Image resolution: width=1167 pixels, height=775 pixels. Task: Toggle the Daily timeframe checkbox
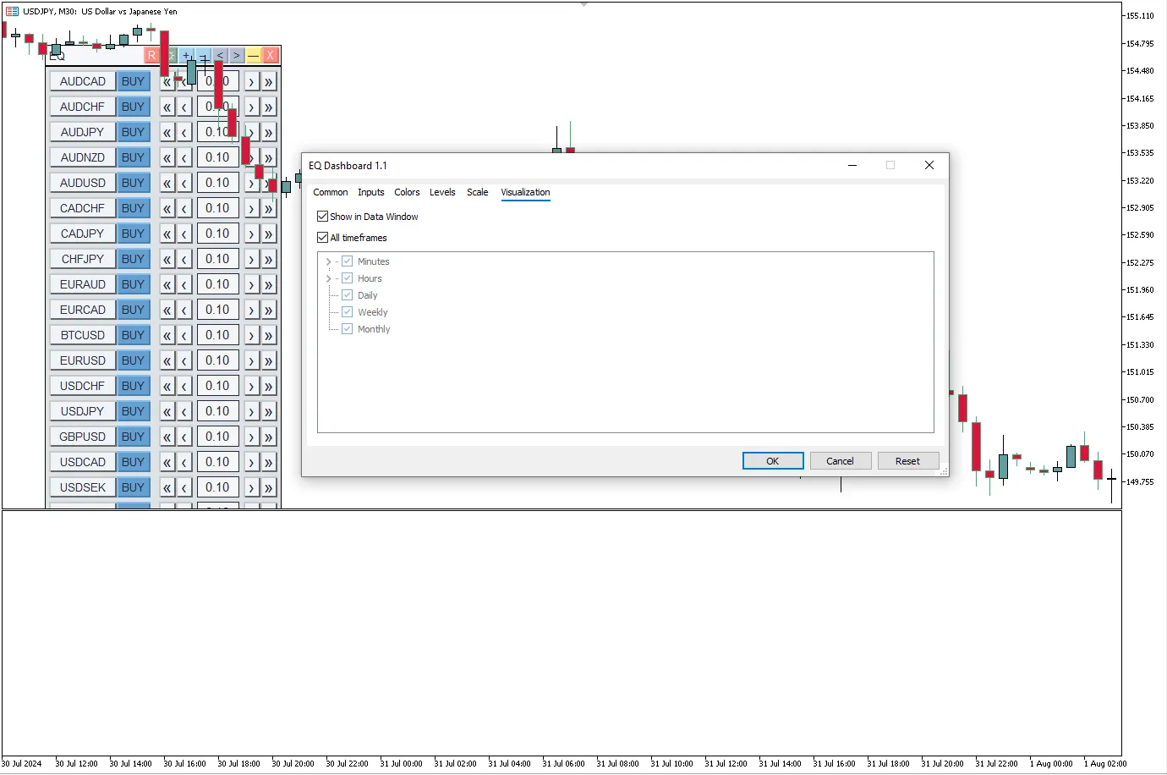(347, 295)
